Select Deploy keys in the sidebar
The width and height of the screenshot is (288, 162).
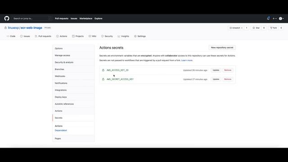click(x=73, y=97)
